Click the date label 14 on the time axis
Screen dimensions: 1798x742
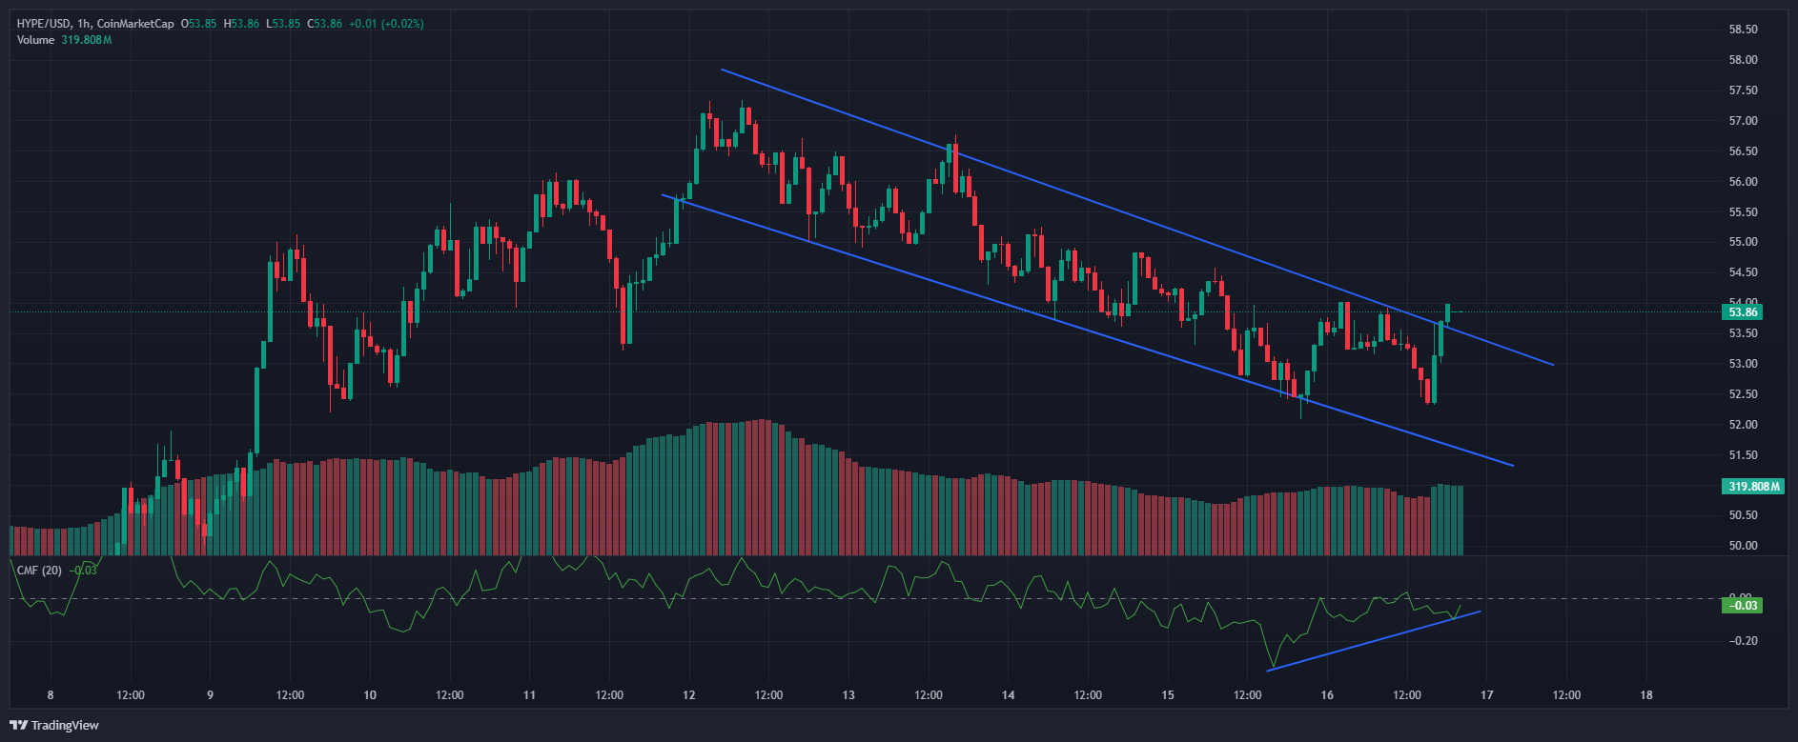click(1009, 695)
